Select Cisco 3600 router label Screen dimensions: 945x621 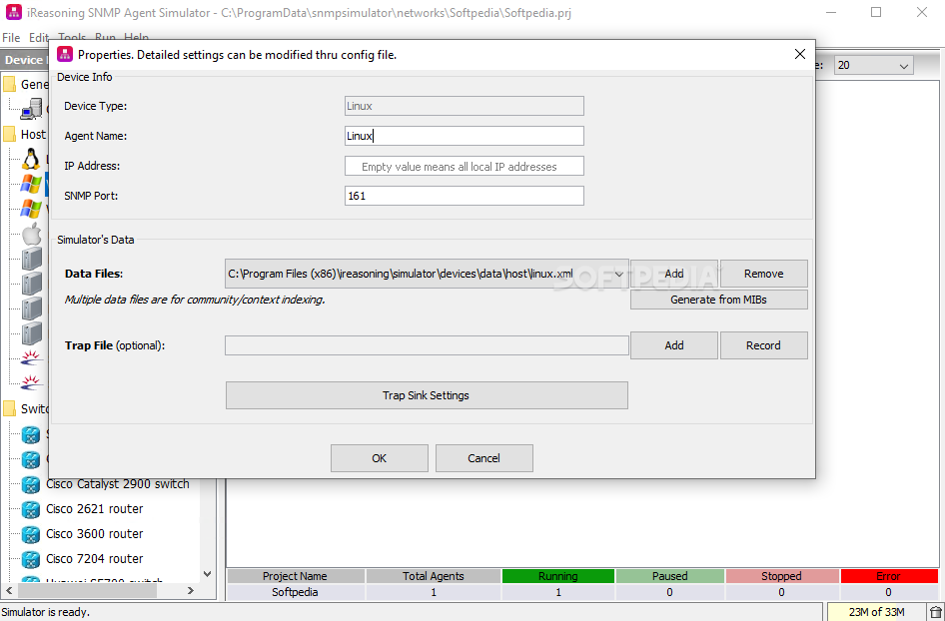(x=95, y=534)
